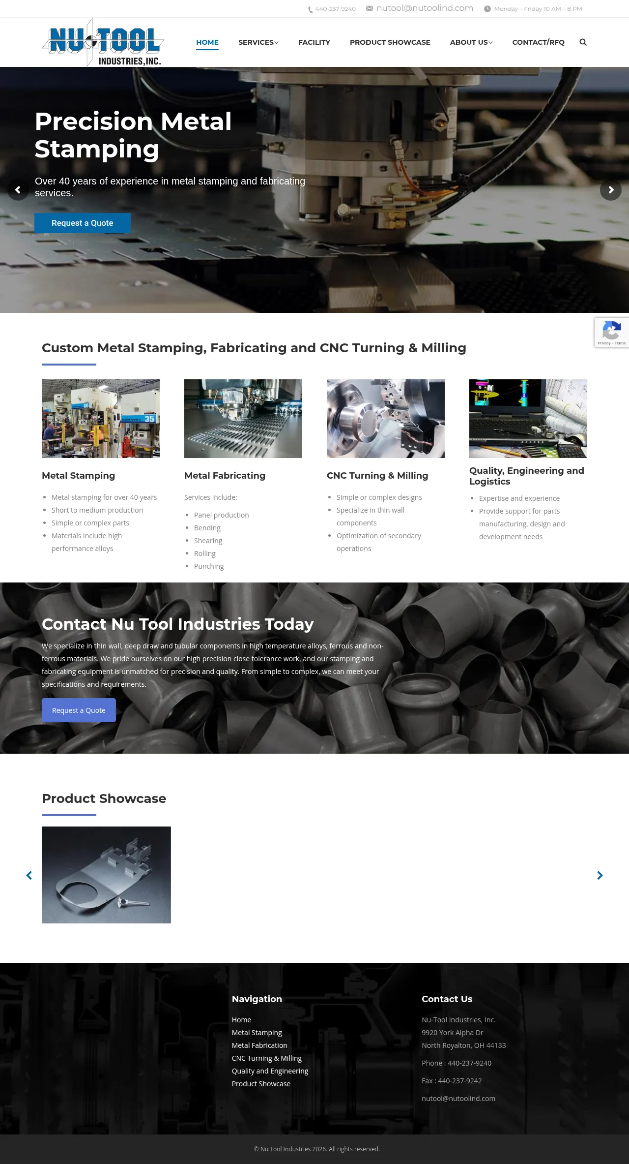The width and height of the screenshot is (629, 1164).
Task: Expand the Services dropdown menu
Action: click(x=258, y=42)
